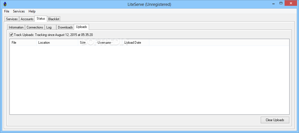Sort by the Size column header
Image resolution: width=299 pixels, height=133 pixels.
[x=87, y=43]
